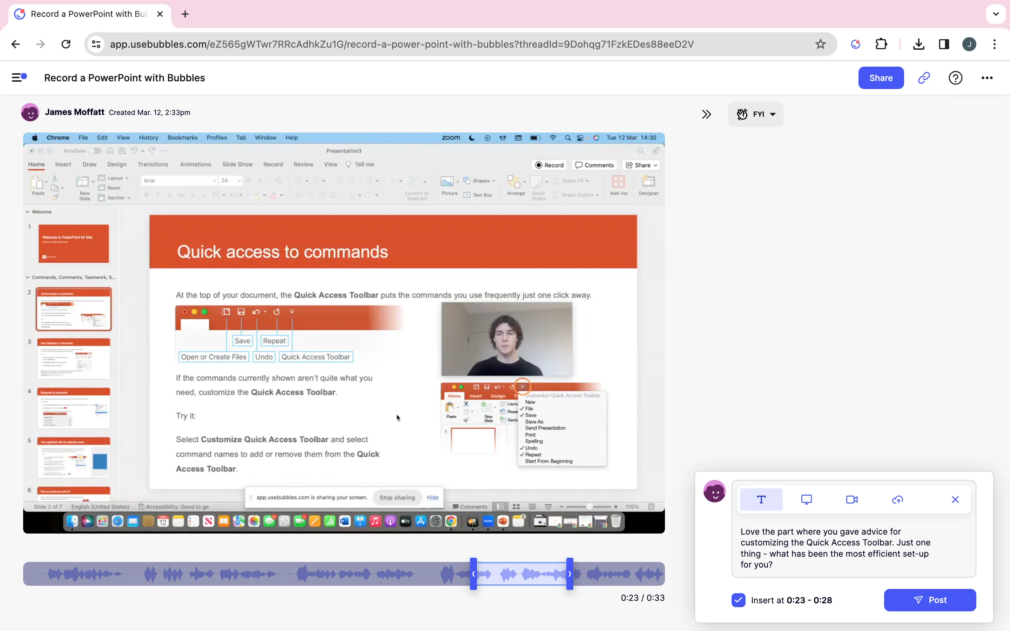The width and height of the screenshot is (1010, 631).
Task: Drag the audio waveform zoom slider
Action: (521, 574)
